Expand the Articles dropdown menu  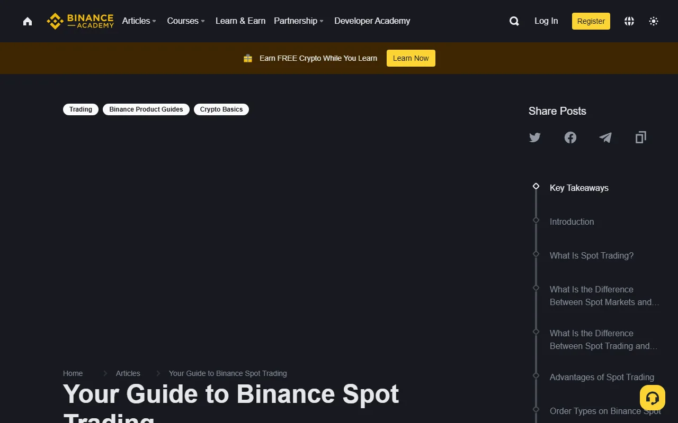click(x=139, y=21)
